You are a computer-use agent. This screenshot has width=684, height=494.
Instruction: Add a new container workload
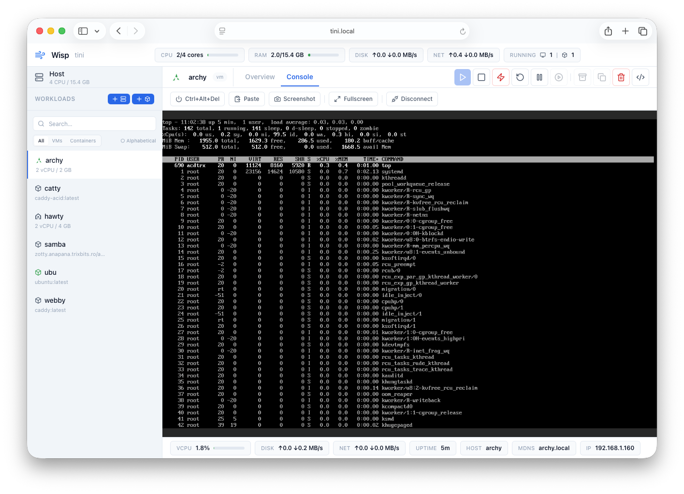click(143, 99)
